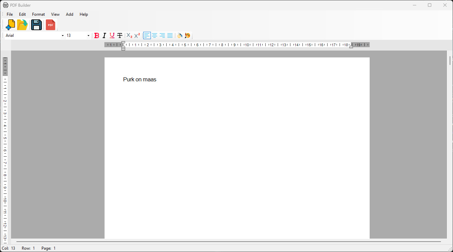Export the document using the PDF icon
The height and width of the screenshot is (252, 453).
click(51, 25)
